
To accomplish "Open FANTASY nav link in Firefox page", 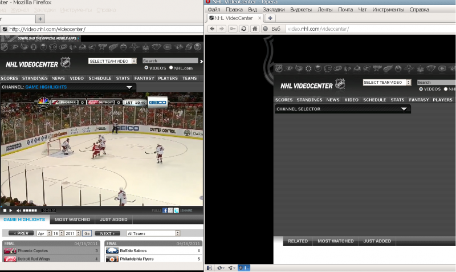I will (x=144, y=78).
